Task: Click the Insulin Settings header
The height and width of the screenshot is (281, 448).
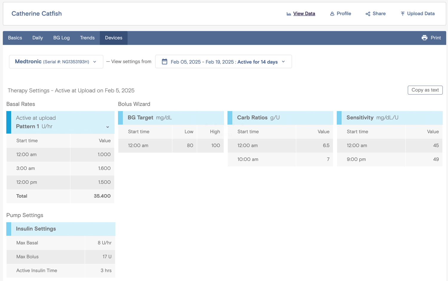Action: tap(61, 229)
